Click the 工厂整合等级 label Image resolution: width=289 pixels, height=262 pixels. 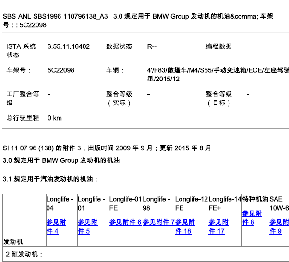point(23,98)
